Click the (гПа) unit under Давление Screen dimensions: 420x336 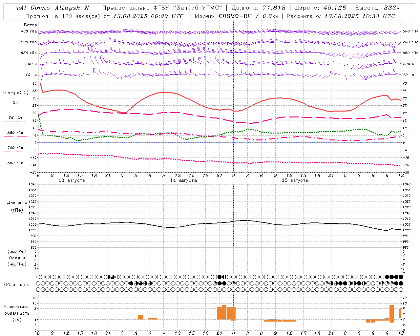click(17, 210)
